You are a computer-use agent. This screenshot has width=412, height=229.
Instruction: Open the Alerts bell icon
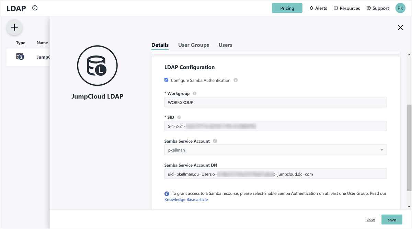click(x=311, y=8)
